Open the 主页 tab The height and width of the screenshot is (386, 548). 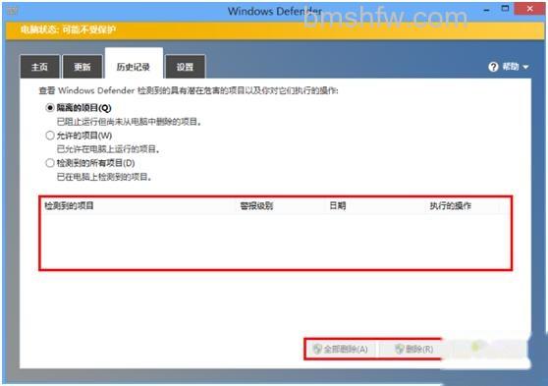pyautogui.click(x=40, y=67)
